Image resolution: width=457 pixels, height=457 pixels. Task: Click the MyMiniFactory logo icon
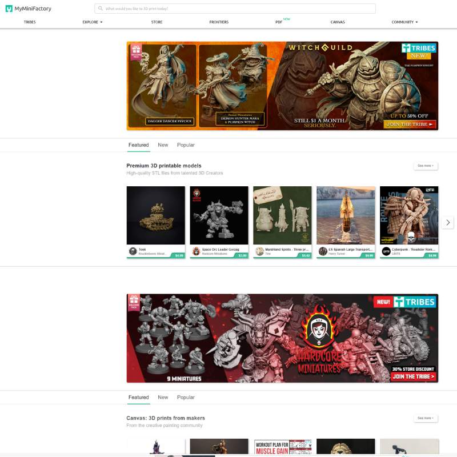pyautogui.click(x=9, y=9)
